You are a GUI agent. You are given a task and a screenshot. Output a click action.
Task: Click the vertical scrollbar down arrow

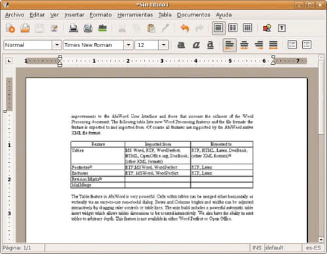(x=321, y=240)
